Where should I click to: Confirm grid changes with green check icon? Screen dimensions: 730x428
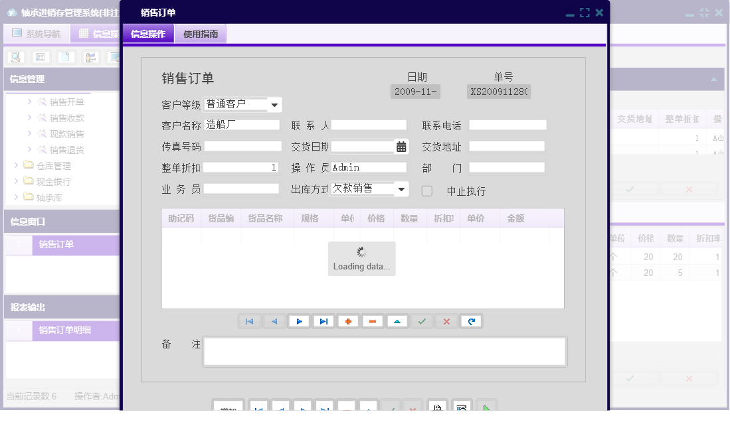tap(421, 321)
